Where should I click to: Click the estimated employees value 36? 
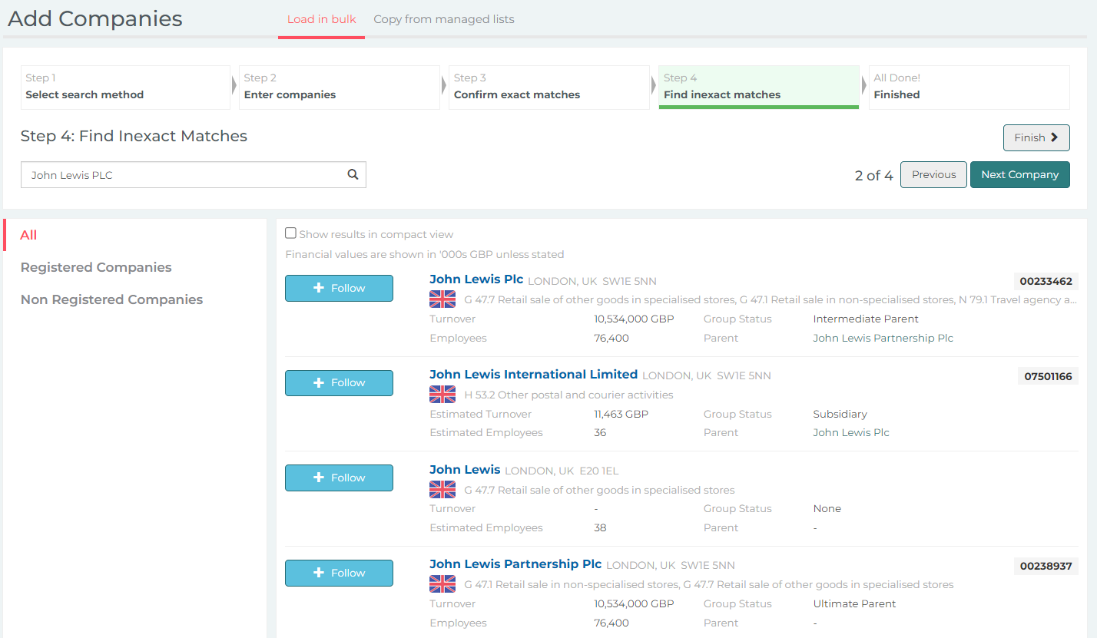tap(600, 432)
